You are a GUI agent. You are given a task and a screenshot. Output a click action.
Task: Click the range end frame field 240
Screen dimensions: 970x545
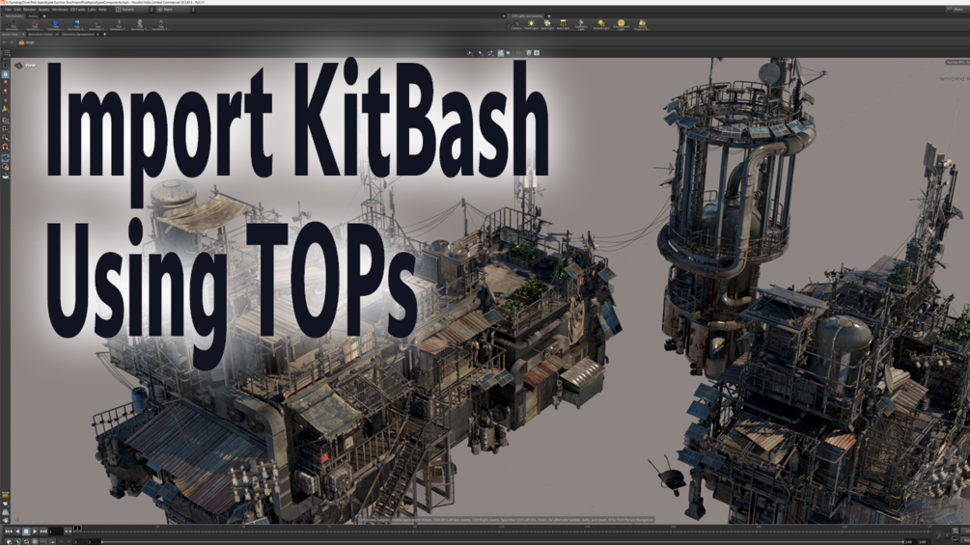pos(908,542)
